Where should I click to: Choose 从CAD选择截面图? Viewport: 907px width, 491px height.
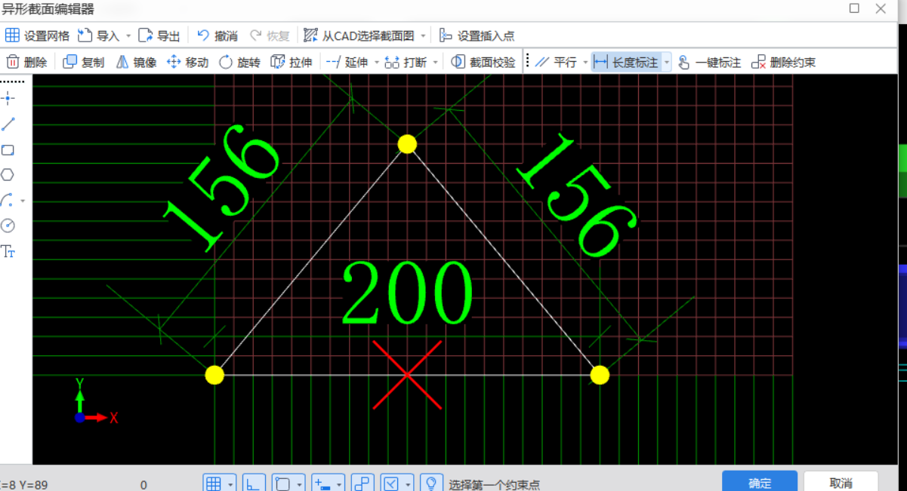[x=359, y=35]
